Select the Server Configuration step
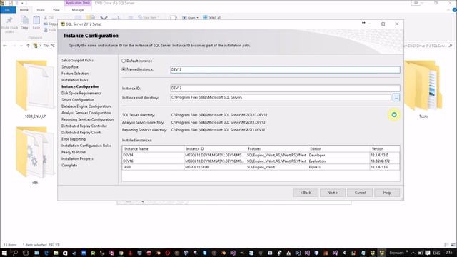The height and width of the screenshot is (257, 457). [78, 100]
